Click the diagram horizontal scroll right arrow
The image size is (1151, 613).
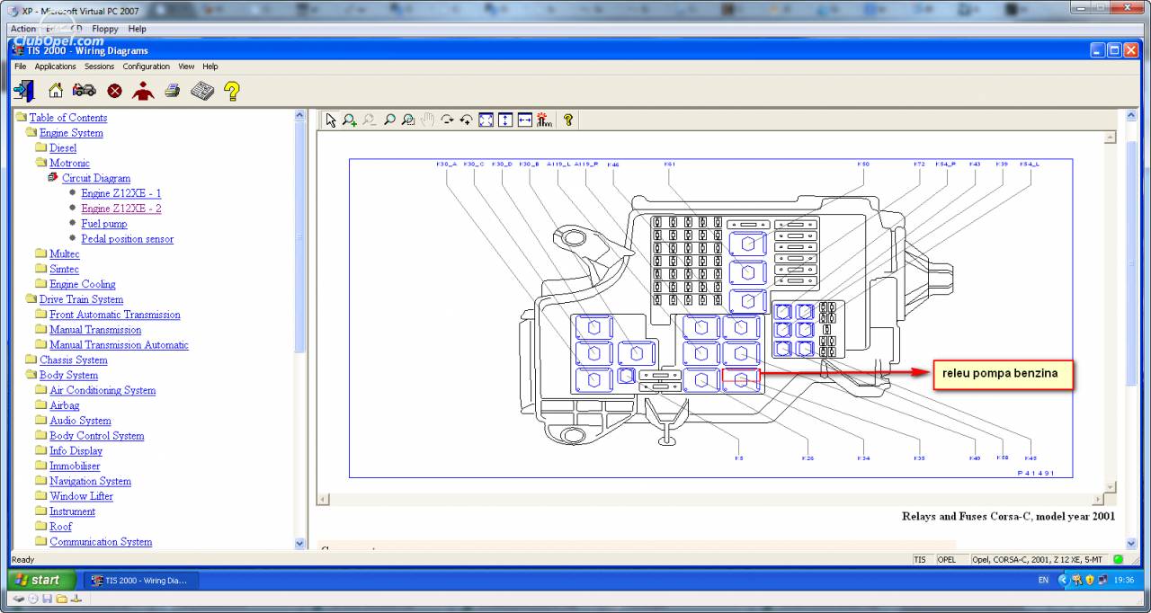tap(1098, 500)
